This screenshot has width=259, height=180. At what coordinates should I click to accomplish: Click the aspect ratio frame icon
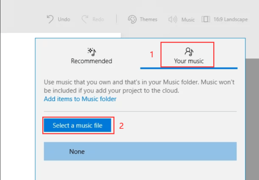pyautogui.click(x=205, y=19)
